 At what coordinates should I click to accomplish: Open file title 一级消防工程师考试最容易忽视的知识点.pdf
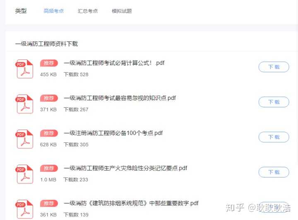tap(120, 98)
